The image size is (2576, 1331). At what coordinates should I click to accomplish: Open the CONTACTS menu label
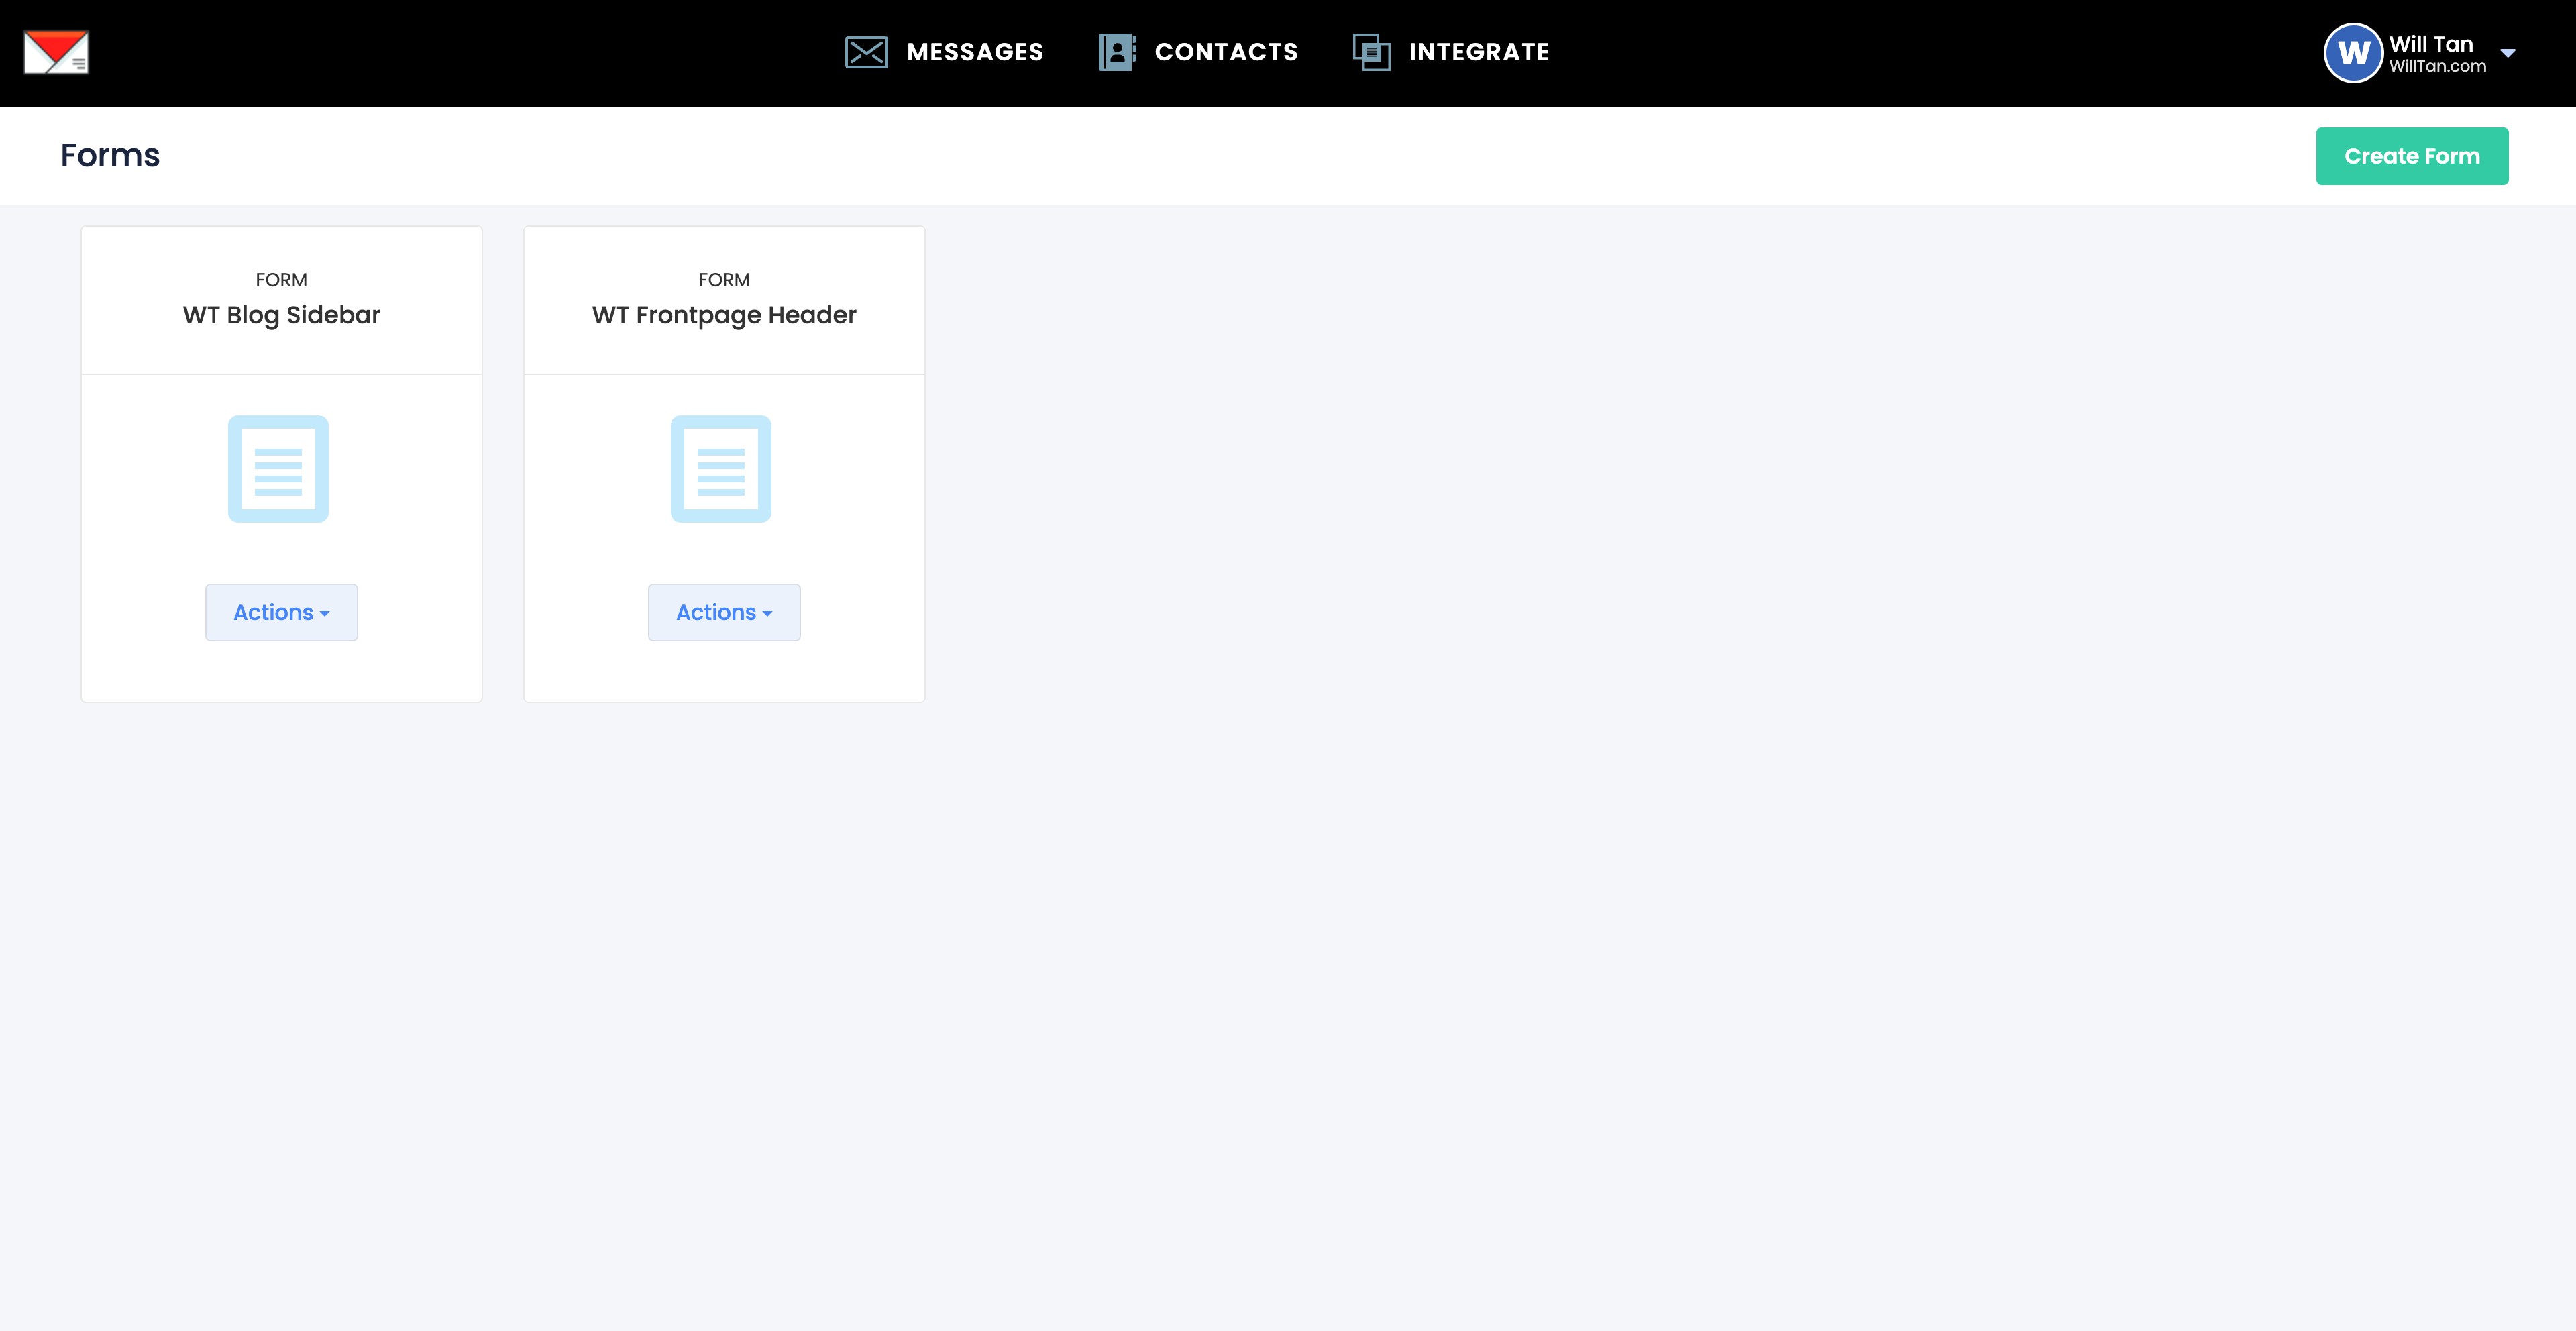(x=1226, y=52)
